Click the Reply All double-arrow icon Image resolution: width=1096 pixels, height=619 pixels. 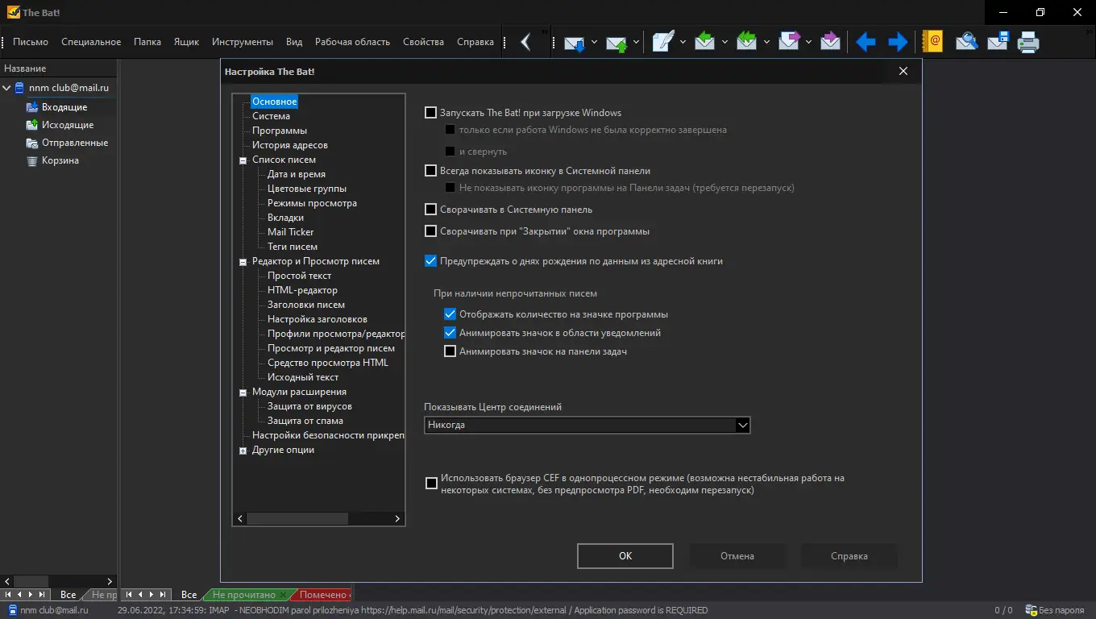tap(747, 42)
